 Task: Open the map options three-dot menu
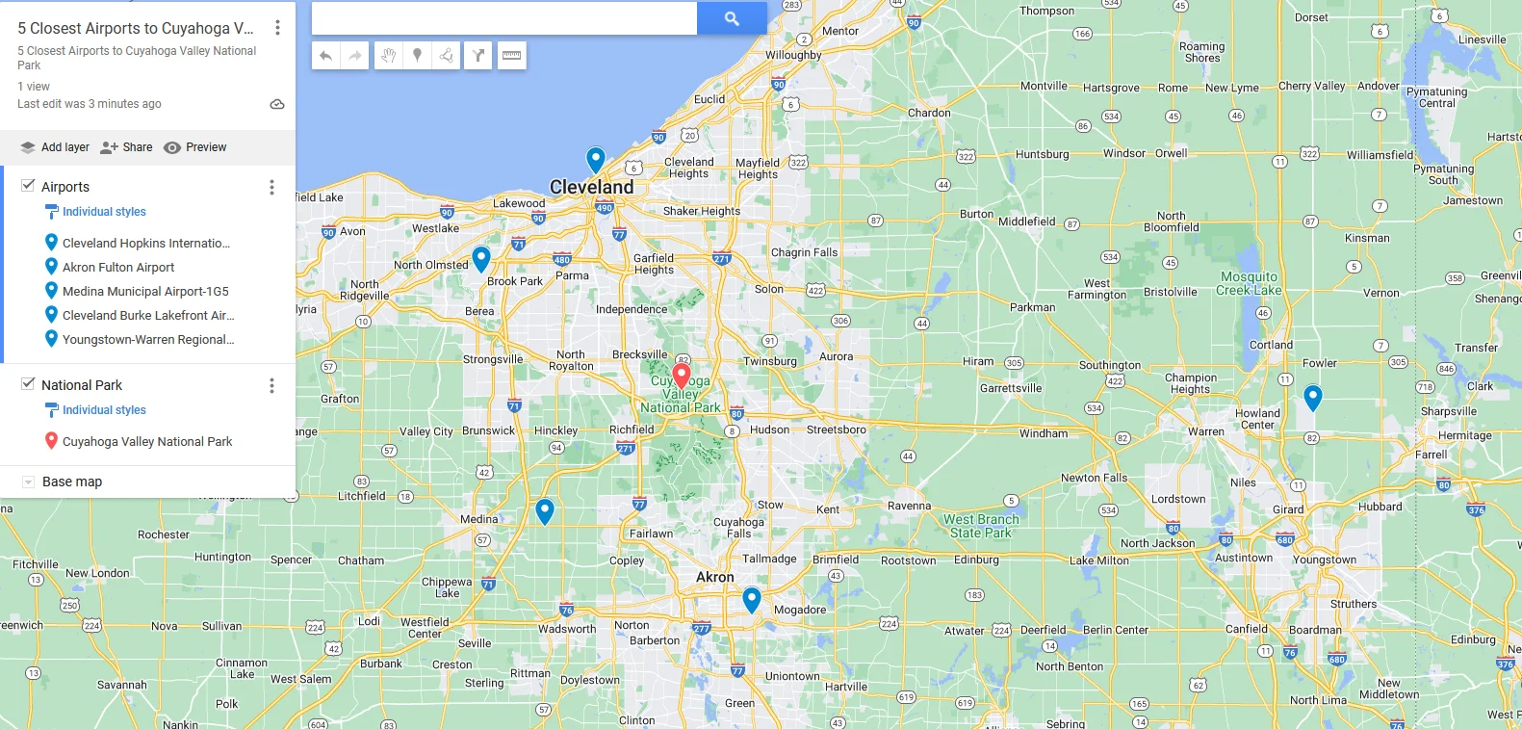click(277, 28)
